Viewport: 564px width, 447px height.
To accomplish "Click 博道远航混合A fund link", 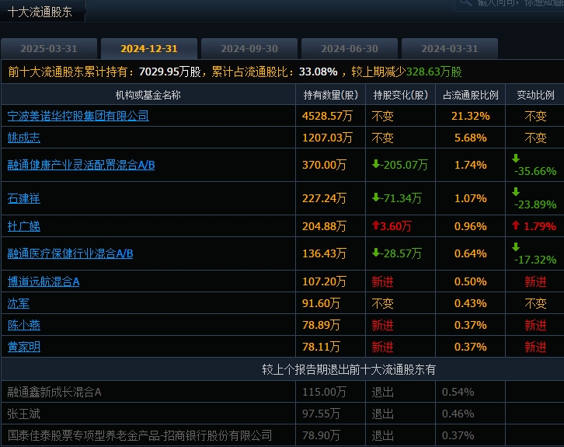I will click(x=44, y=281).
